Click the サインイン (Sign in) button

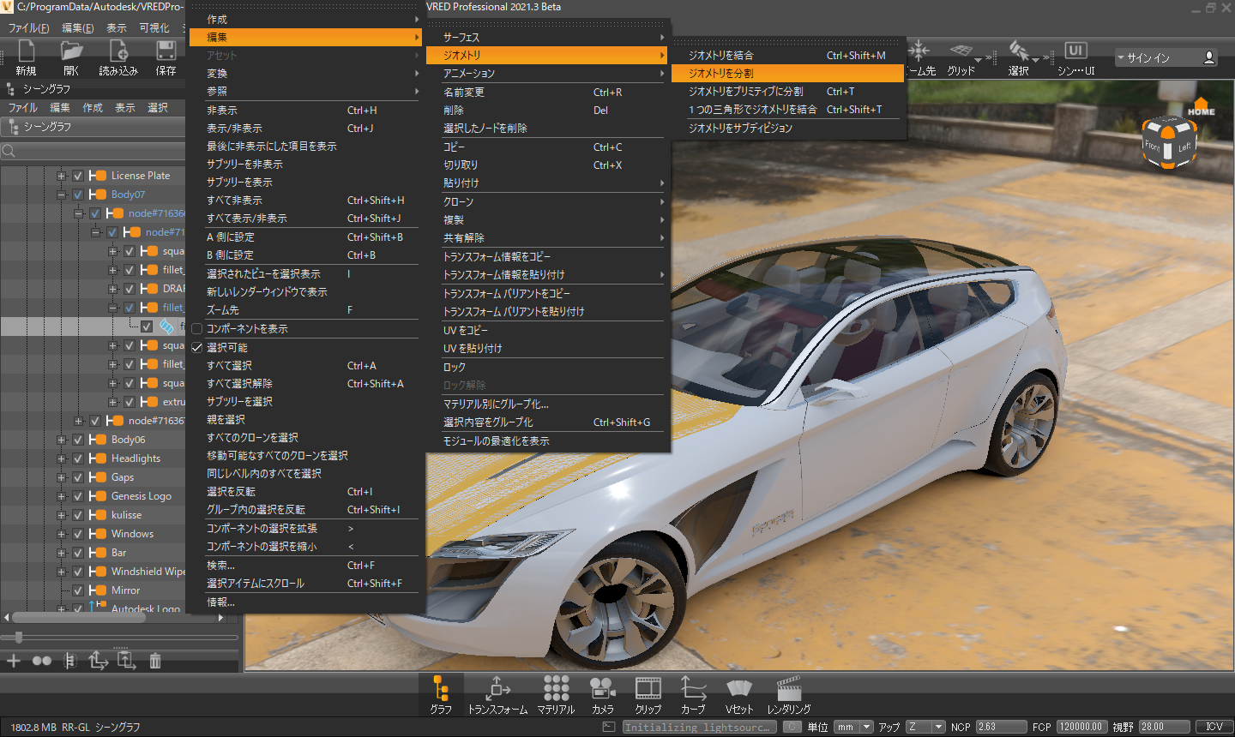point(1166,57)
